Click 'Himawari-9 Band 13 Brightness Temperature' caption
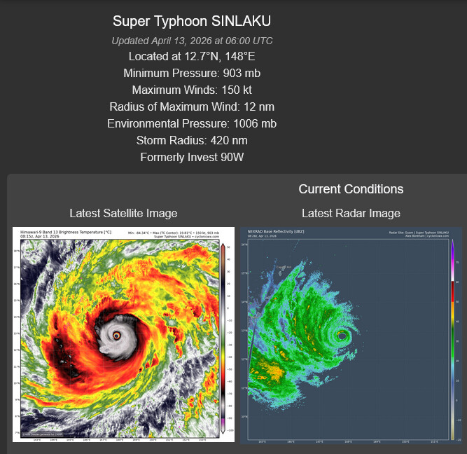This screenshot has width=467, height=454. click(66, 232)
